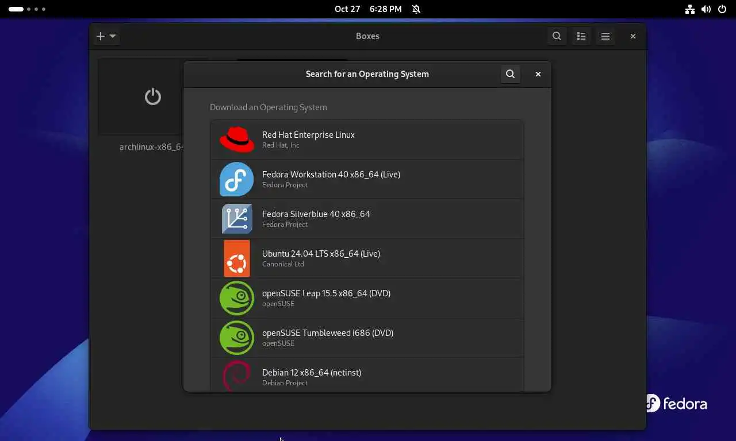
Task: Click the network status icon in top bar
Action: pos(690,9)
